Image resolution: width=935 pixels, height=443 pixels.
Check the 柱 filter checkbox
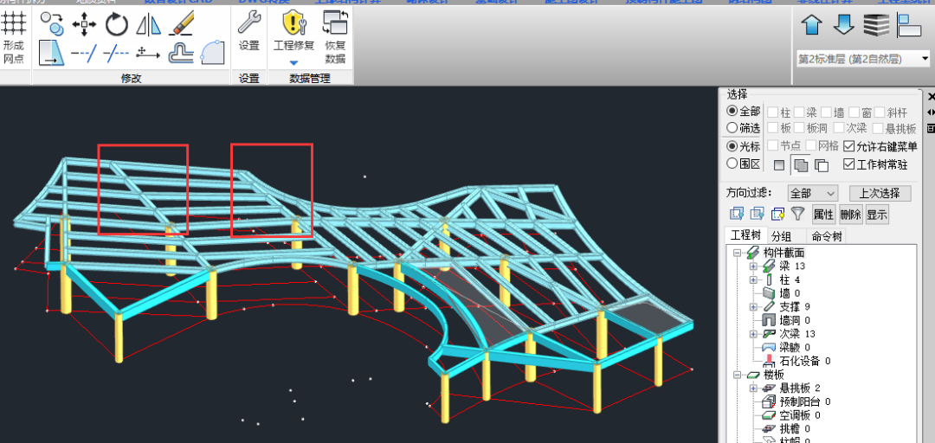point(772,112)
